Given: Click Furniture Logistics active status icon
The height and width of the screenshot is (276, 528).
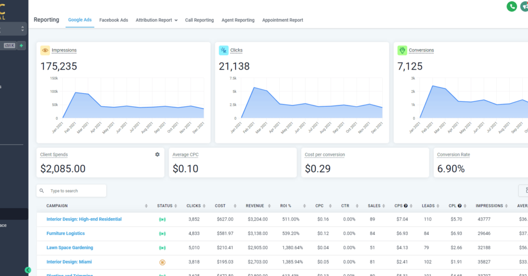Looking at the screenshot, I should (x=162, y=233).
